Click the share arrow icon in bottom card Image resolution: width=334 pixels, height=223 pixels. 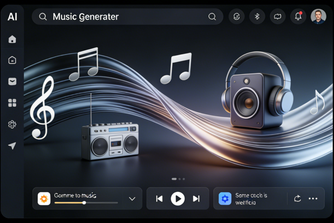[297, 198]
